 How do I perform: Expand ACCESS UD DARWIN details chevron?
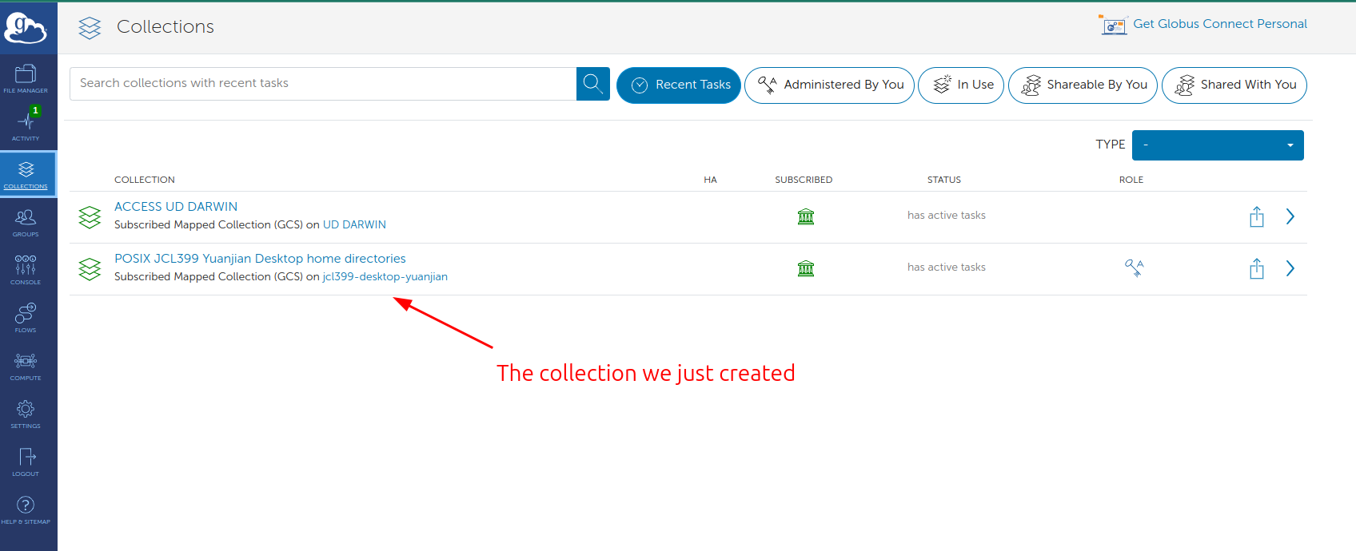pos(1290,216)
